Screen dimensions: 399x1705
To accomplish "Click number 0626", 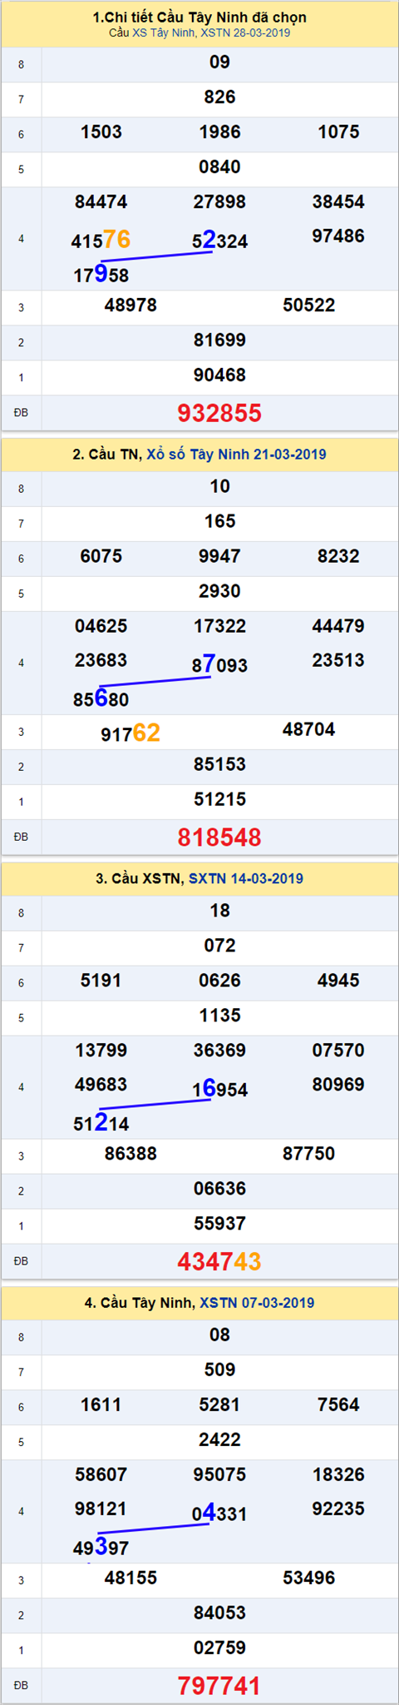I will [219, 981].
